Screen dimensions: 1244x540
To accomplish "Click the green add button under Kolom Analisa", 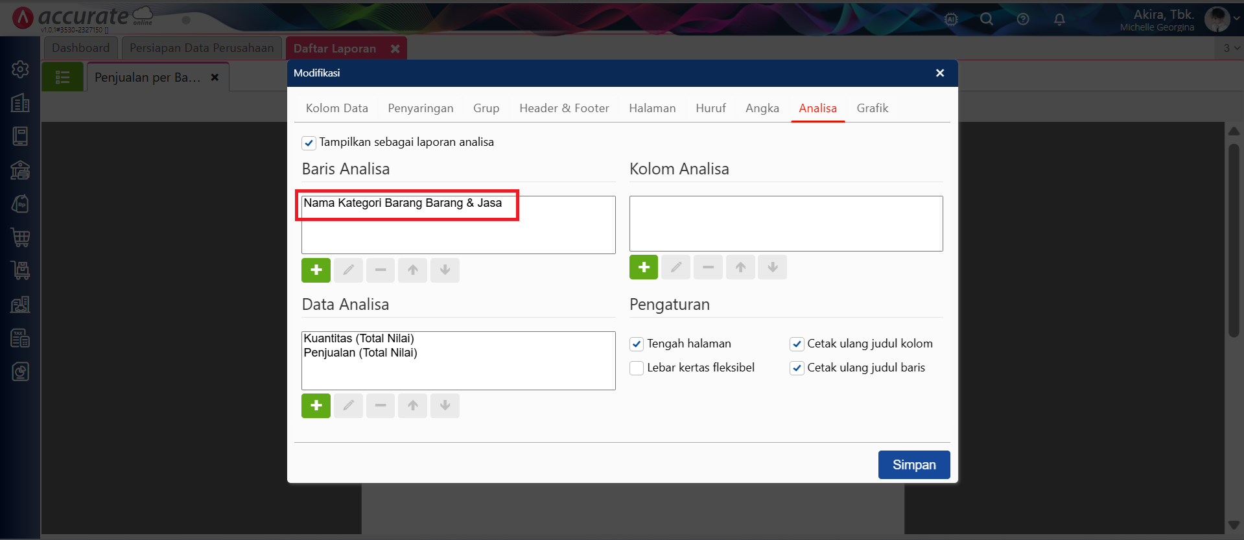I will pos(643,267).
